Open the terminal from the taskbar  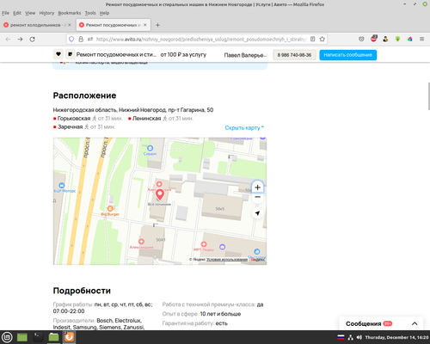point(38,337)
